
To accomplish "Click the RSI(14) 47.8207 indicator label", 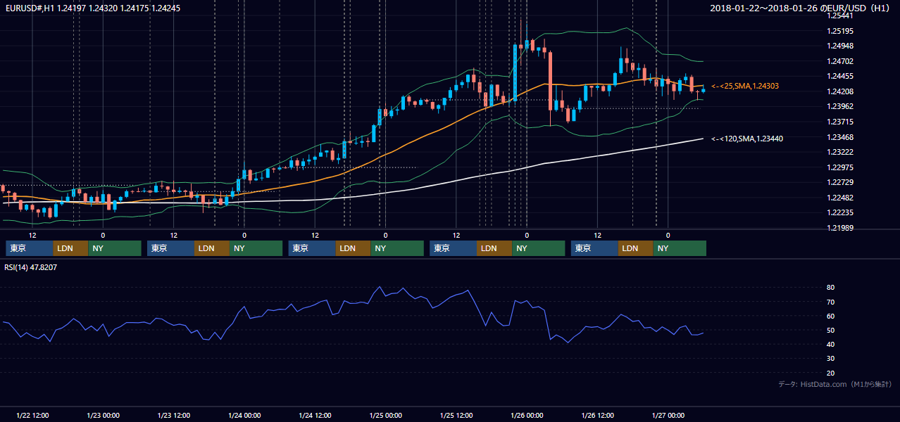I will point(31,267).
